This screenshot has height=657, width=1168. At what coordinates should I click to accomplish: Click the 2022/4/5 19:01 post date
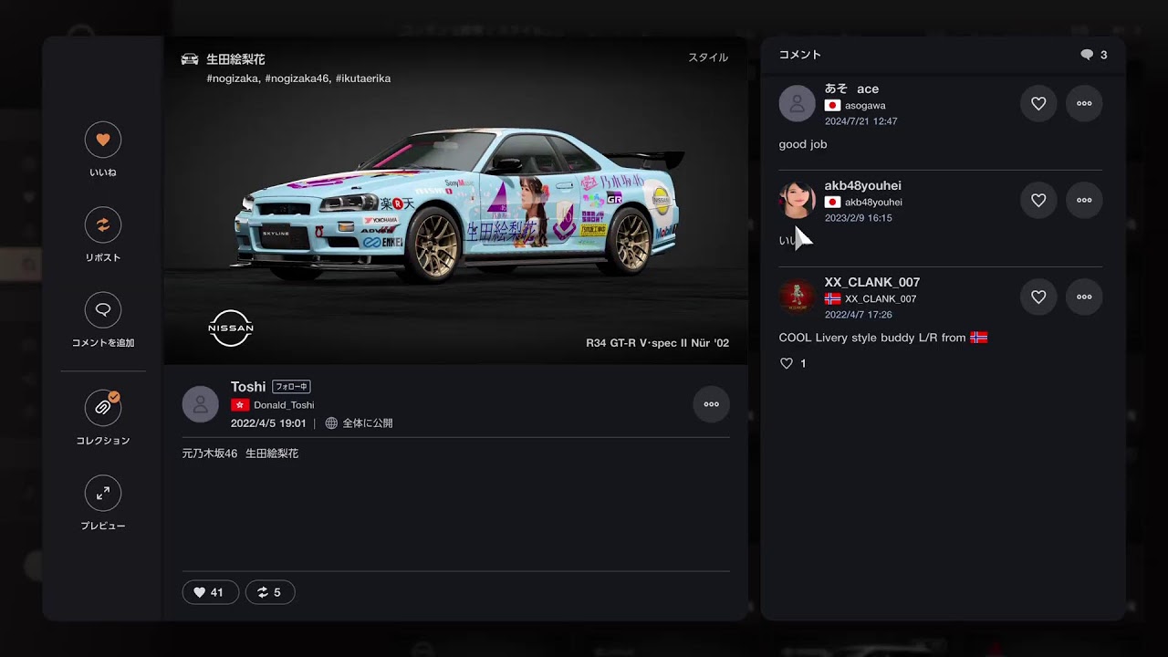pyautogui.click(x=268, y=423)
